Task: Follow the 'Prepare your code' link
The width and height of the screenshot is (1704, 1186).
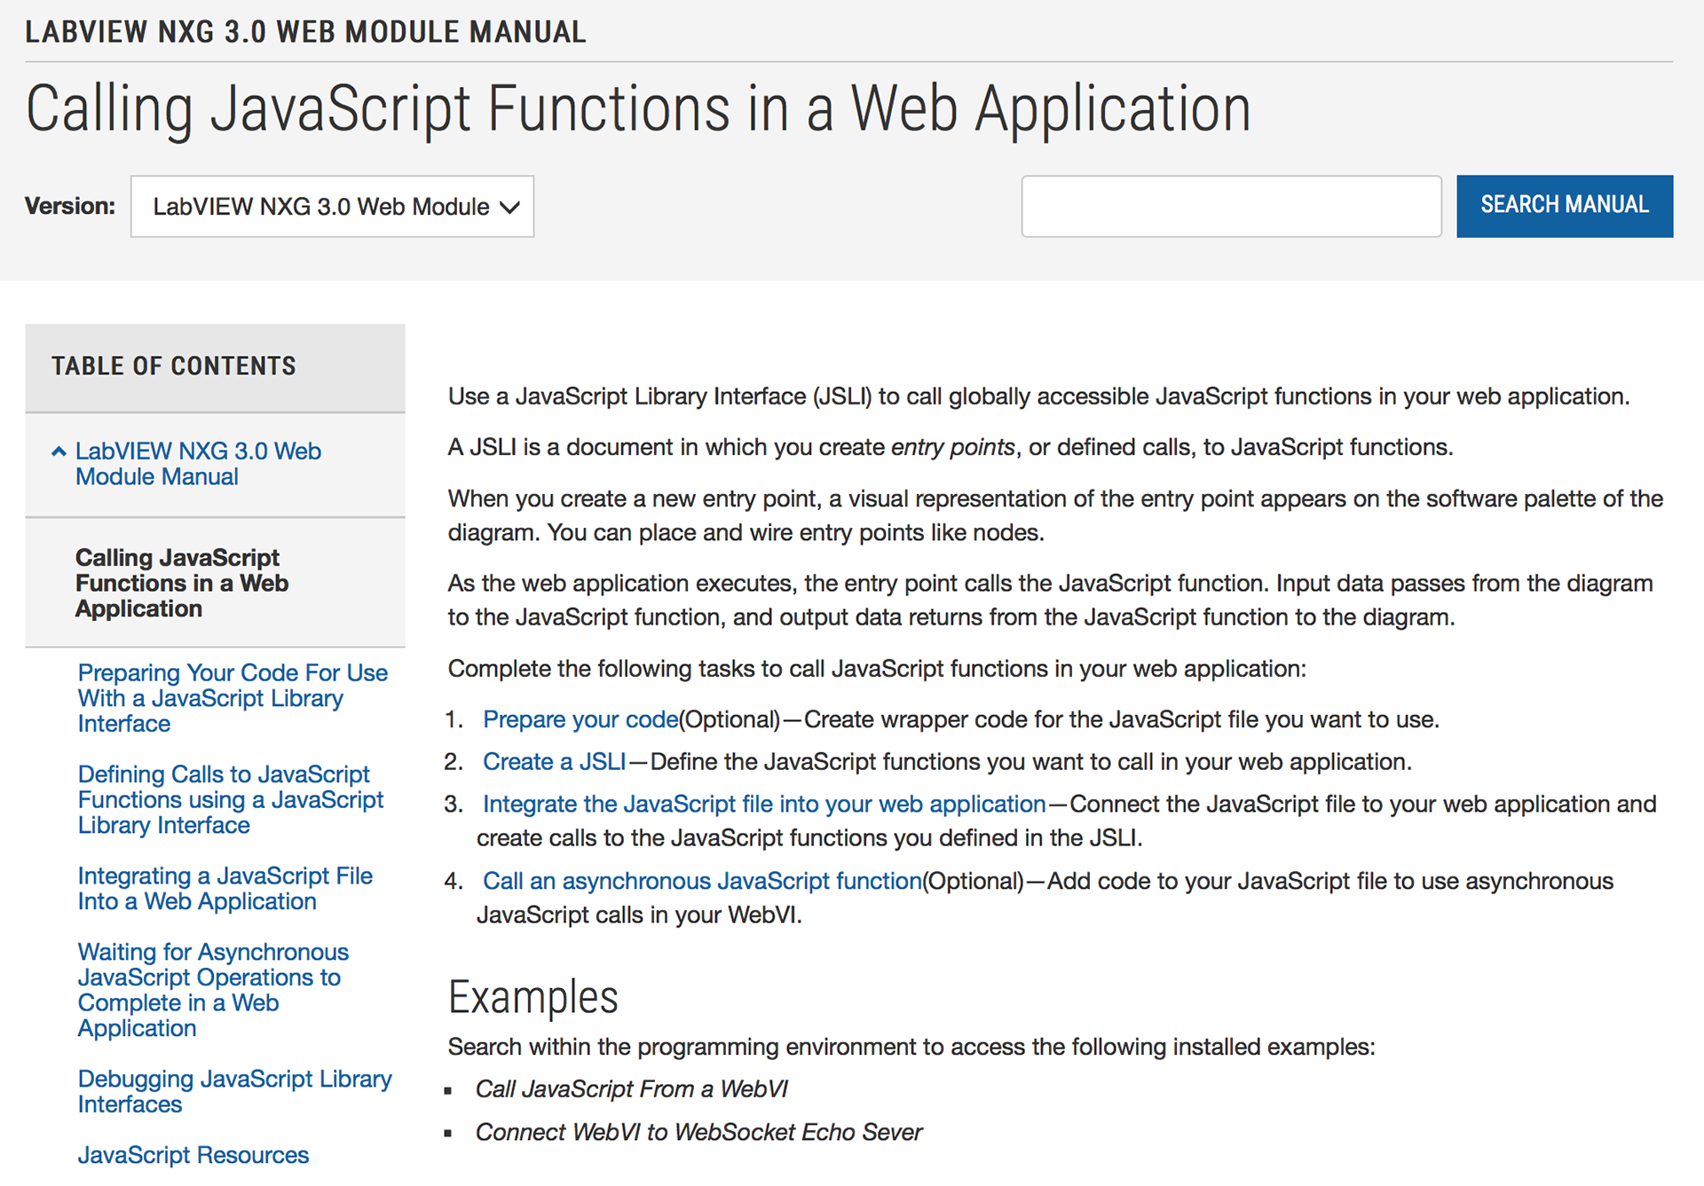Action: pyautogui.click(x=580, y=719)
